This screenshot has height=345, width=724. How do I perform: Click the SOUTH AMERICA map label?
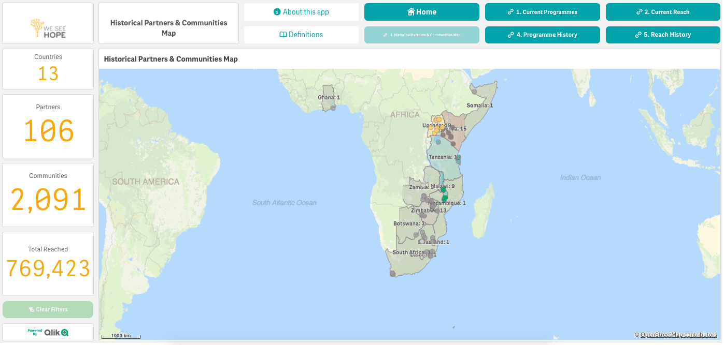tap(146, 182)
